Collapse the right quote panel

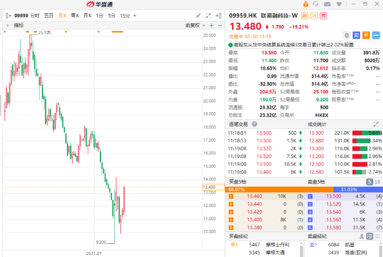[219, 16]
